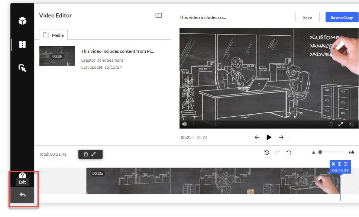Delete selected segment with trash icon
Viewport: 359px width, 217px height.
pyautogui.click(x=85, y=154)
